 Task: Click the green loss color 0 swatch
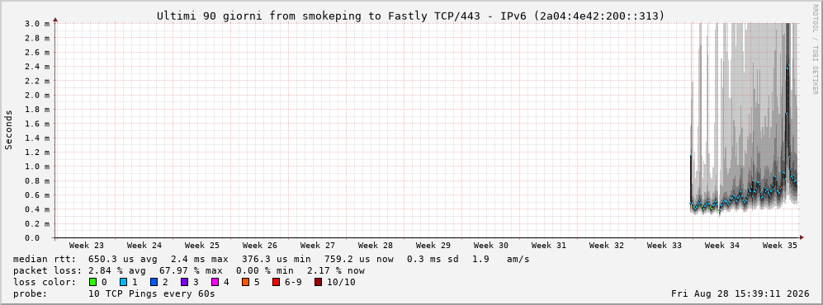pos(93,283)
